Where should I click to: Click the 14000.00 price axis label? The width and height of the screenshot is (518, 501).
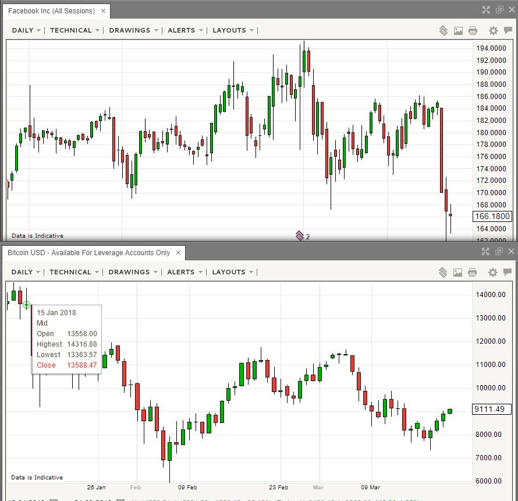(491, 295)
